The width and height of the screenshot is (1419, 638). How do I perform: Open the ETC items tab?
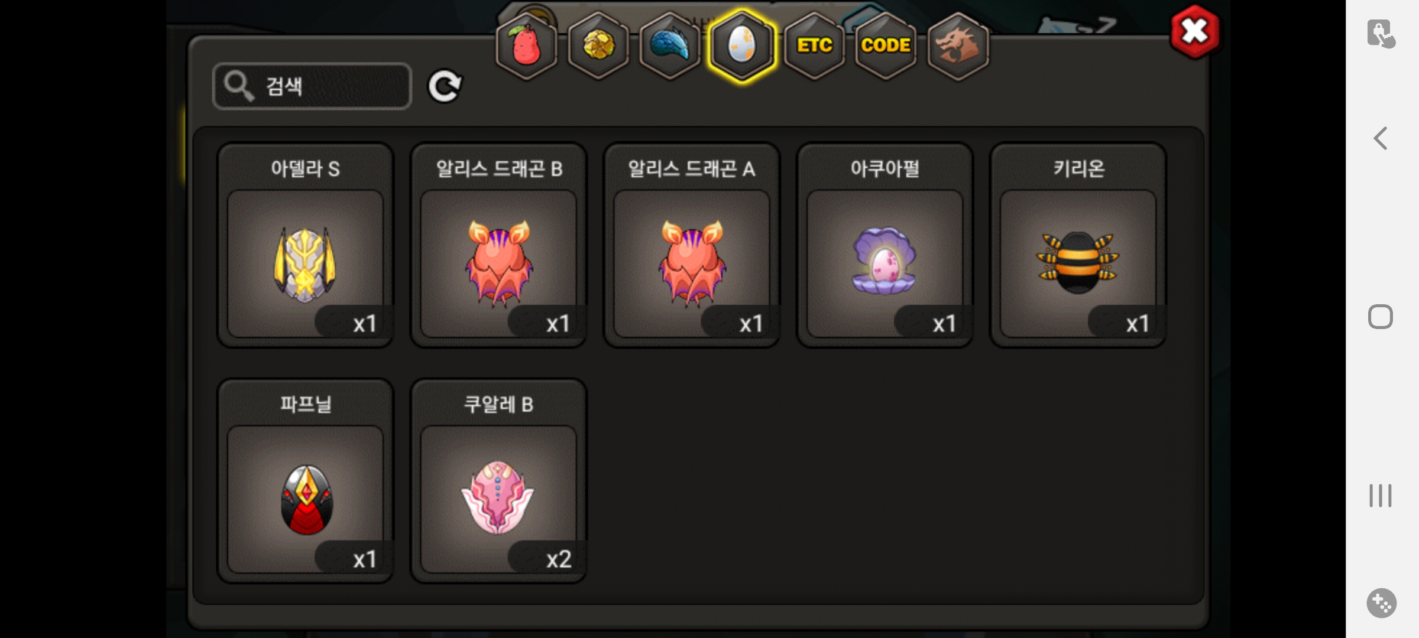(814, 46)
